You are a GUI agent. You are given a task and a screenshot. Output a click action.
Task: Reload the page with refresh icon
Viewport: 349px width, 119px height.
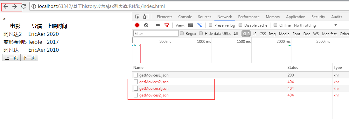coord(24,6)
